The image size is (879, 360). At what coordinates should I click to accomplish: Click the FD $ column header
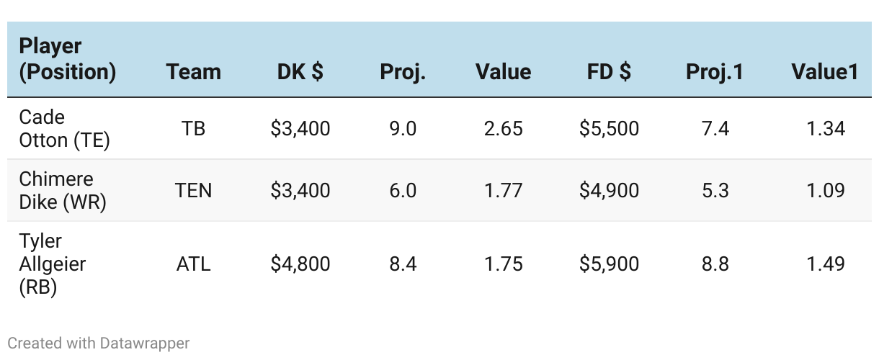609,72
